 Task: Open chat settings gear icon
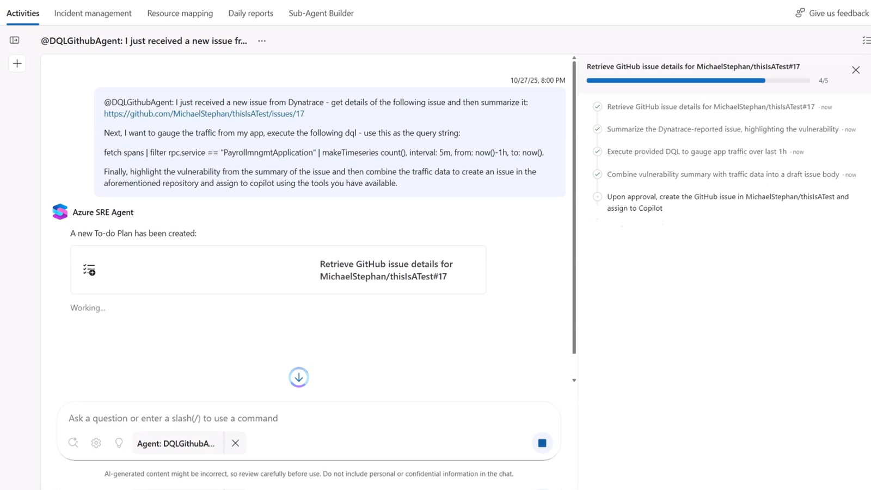pos(96,443)
